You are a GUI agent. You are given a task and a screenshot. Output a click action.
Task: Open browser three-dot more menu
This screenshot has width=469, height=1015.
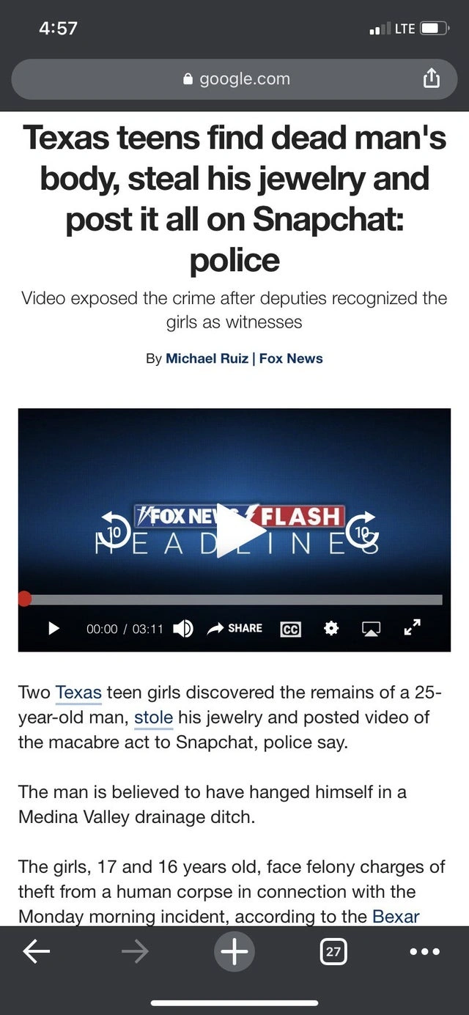click(x=424, y=951)
